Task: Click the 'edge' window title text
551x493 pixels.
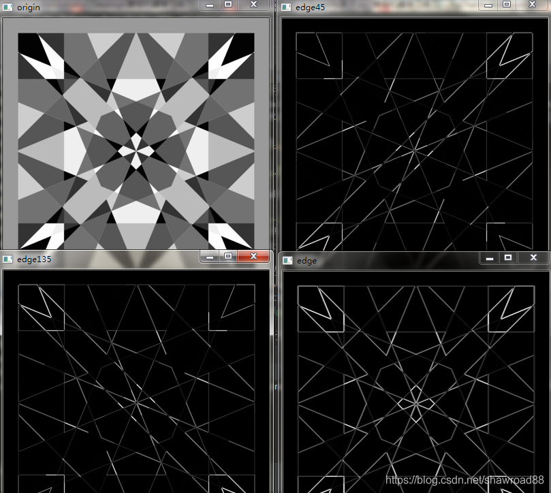Action: pyautogui.click(x=306, y=261)
